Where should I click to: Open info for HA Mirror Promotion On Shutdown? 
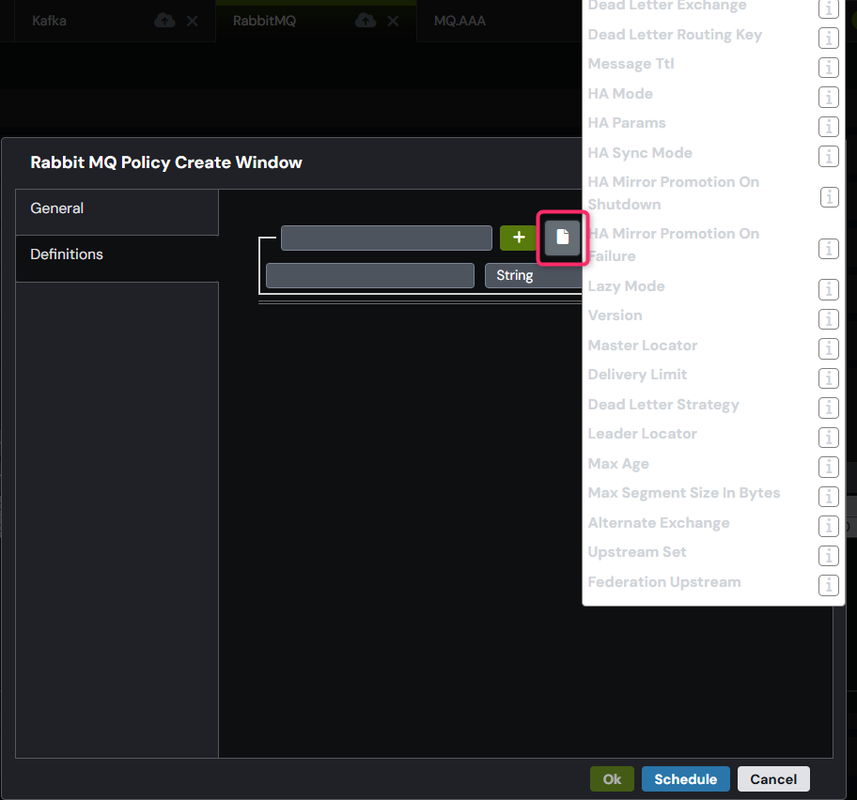coord(829,197)
